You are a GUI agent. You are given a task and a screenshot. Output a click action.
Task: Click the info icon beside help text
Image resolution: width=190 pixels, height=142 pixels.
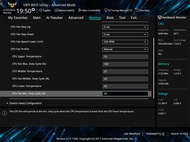coord(4,113)
